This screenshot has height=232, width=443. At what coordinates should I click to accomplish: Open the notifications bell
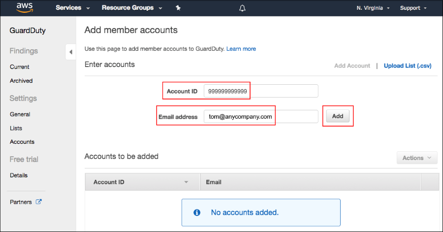(x=242, y=8)
